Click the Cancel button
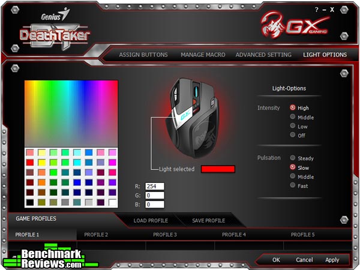 point(304,260)
